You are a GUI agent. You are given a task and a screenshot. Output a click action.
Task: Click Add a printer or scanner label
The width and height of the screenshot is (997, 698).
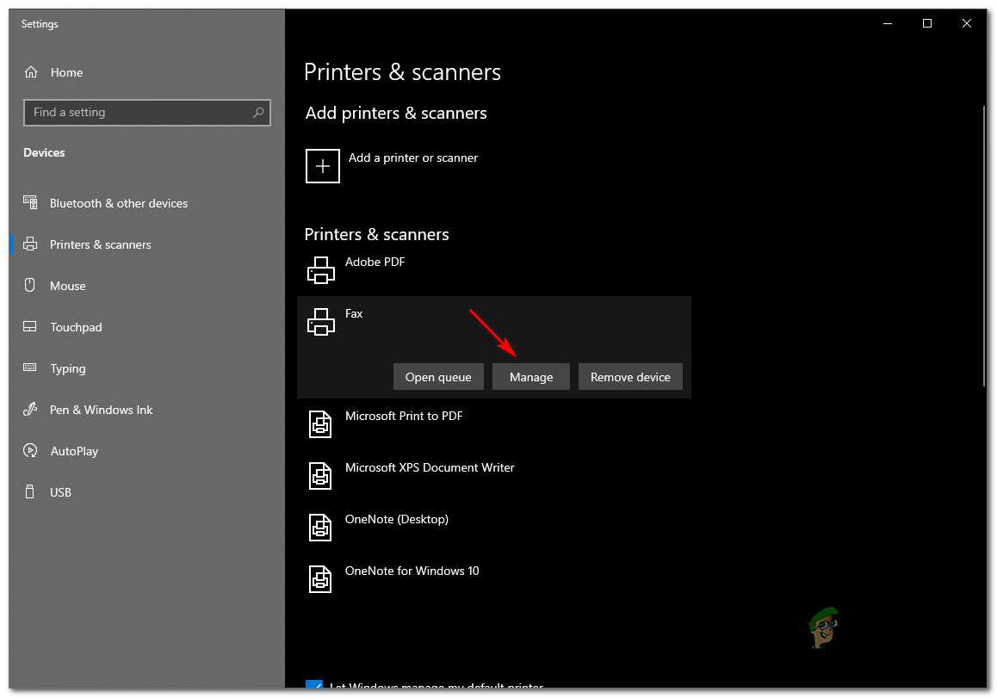point(412,158)
